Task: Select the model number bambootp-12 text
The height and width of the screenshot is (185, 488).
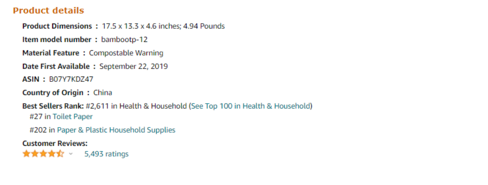Action: point(124,40)
